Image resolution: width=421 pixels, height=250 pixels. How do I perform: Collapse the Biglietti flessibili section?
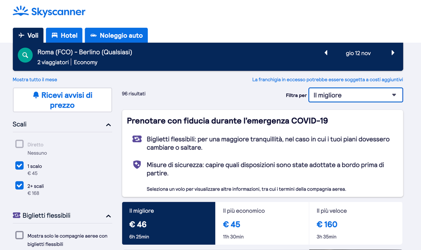tap(108, 216)
